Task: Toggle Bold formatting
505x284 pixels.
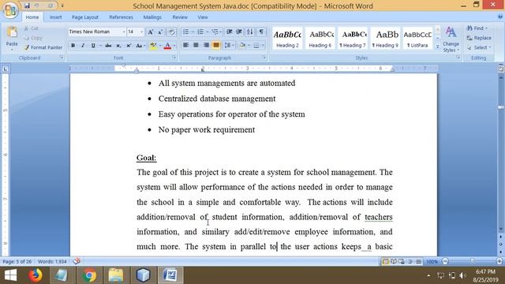Action: click(73, 46)
